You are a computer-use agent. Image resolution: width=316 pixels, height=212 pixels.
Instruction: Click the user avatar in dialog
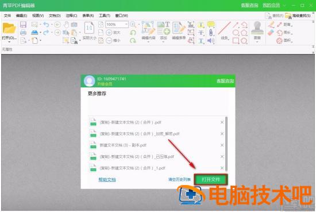click(x=89, y=81)
